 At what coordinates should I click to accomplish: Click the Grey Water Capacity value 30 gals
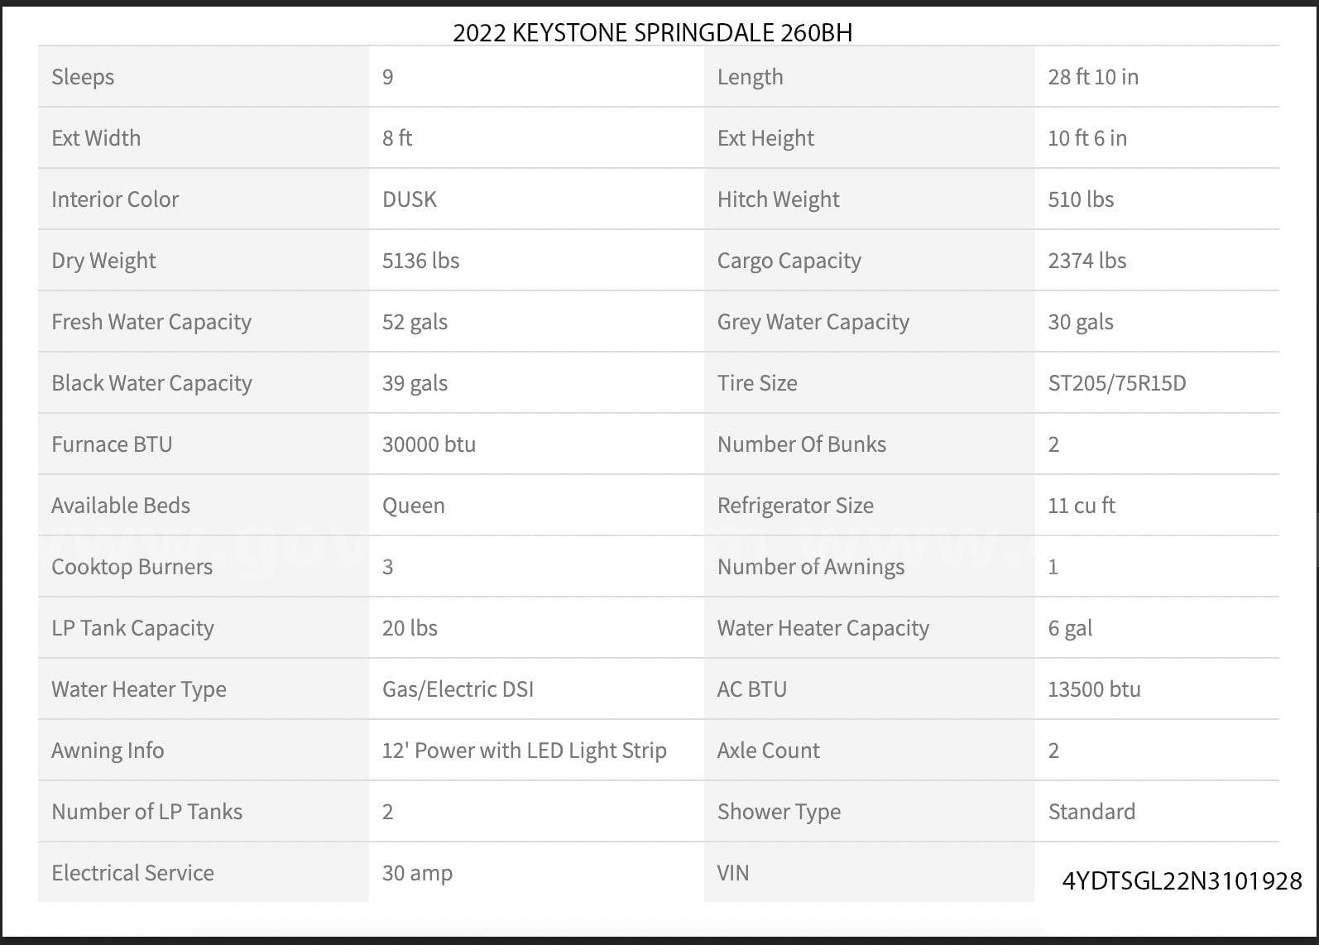(x=1080, y=322)
